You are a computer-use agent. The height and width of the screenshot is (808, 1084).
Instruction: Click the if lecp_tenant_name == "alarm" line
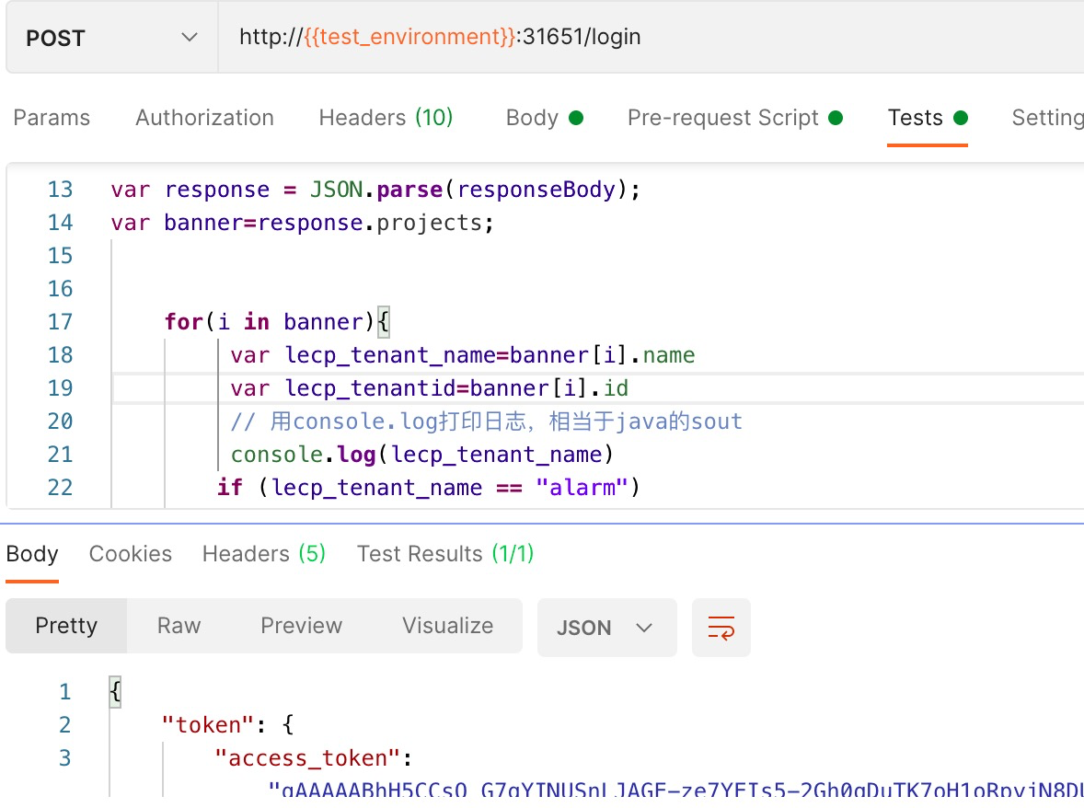(429, 488)
